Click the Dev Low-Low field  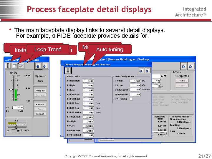point(88,131)
